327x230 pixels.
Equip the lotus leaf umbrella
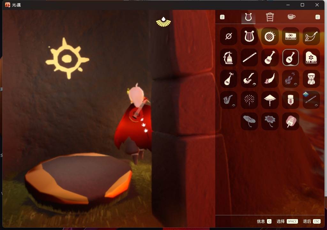pyautogui.click(x=249, y=121)
